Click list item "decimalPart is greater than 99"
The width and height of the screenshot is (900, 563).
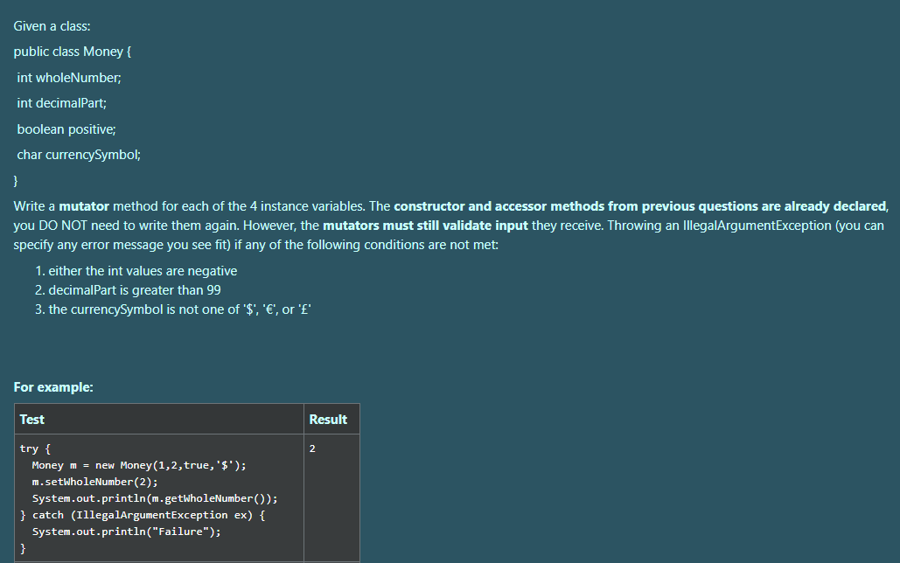[135, 290]
